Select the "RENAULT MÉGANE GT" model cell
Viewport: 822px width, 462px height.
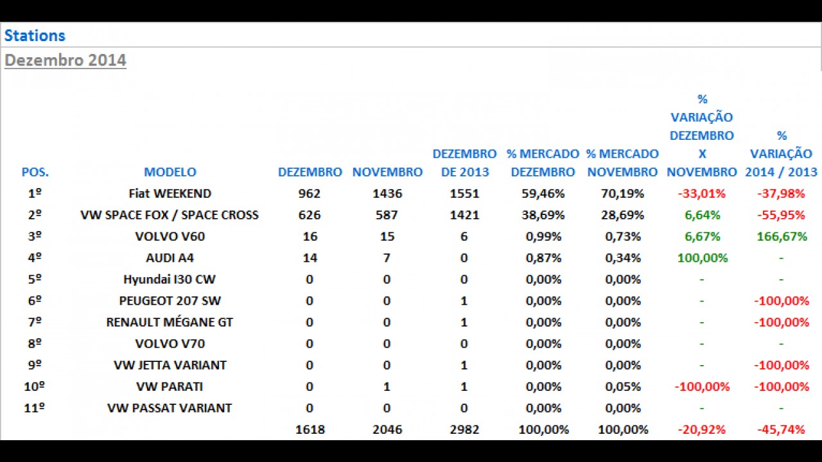click(170, 322)
